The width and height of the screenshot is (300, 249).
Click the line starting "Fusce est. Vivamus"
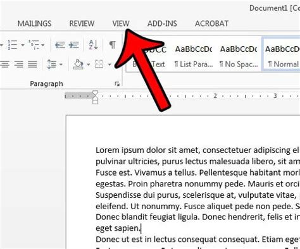(197, 173)
